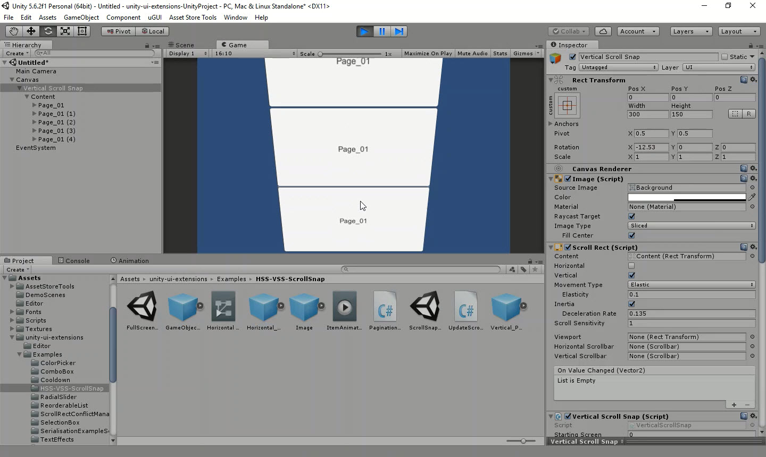Click the color eyedropper icon

click(752, 197)
